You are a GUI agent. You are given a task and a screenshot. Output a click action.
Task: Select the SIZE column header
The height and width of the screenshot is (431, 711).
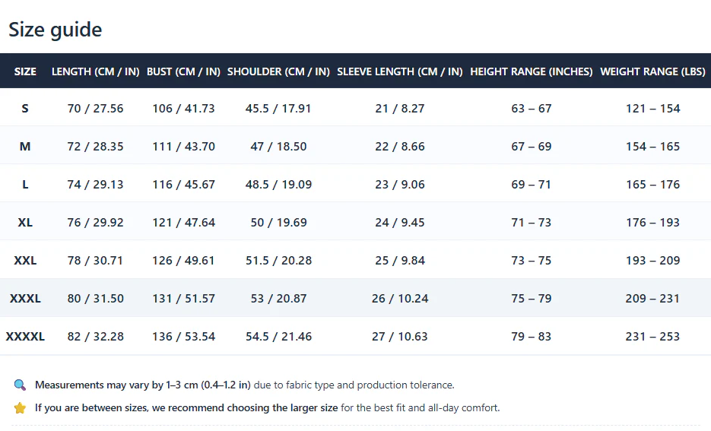(x=25, y=71)
